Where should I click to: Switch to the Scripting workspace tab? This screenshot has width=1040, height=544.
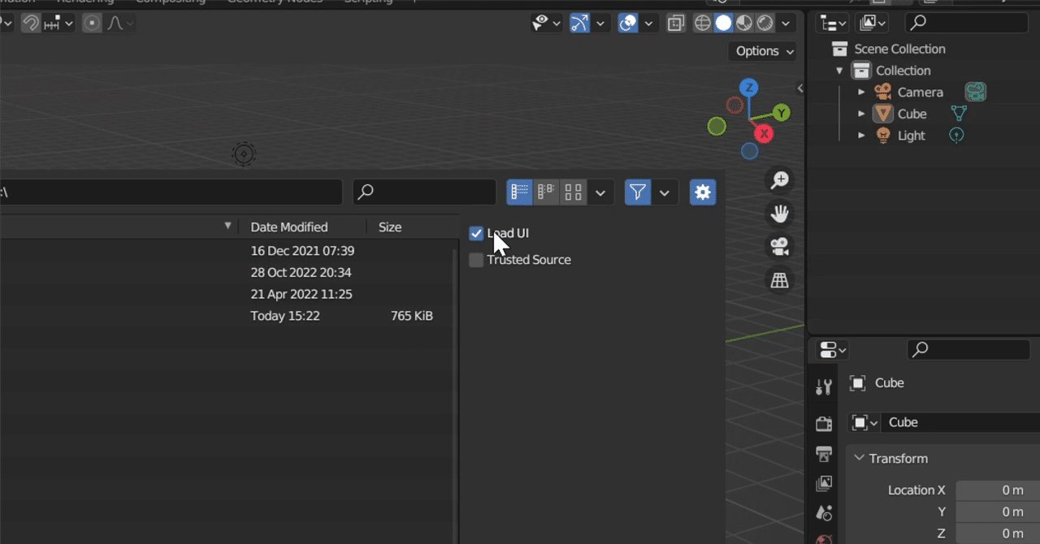367,2
